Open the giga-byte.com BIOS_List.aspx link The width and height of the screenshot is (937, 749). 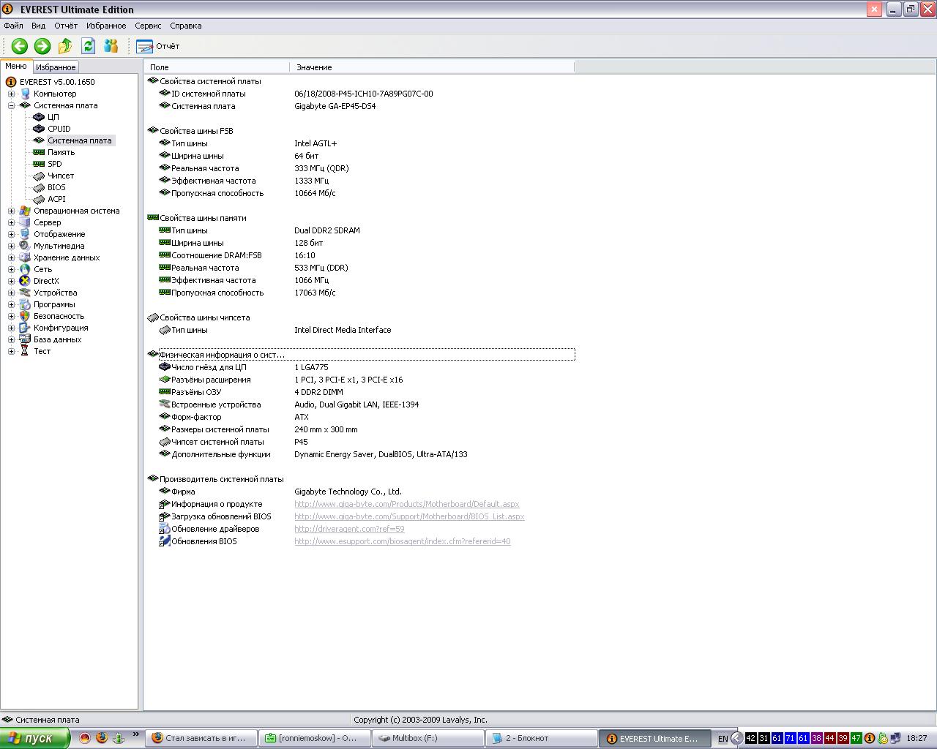coord(409,516)
